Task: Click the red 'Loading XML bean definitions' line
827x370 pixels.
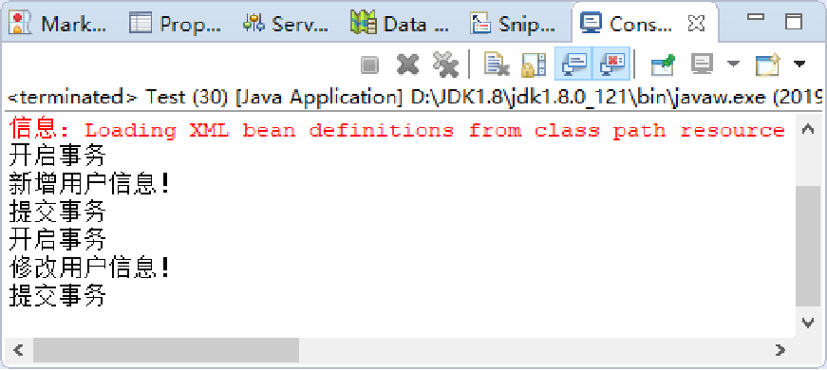Action: [x=397, y=129]
